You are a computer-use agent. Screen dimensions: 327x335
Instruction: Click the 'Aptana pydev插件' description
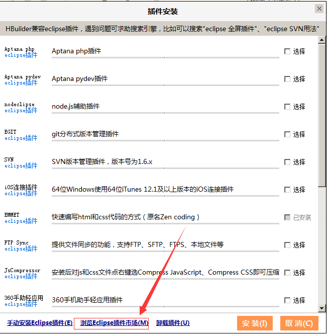pos(79,79)
